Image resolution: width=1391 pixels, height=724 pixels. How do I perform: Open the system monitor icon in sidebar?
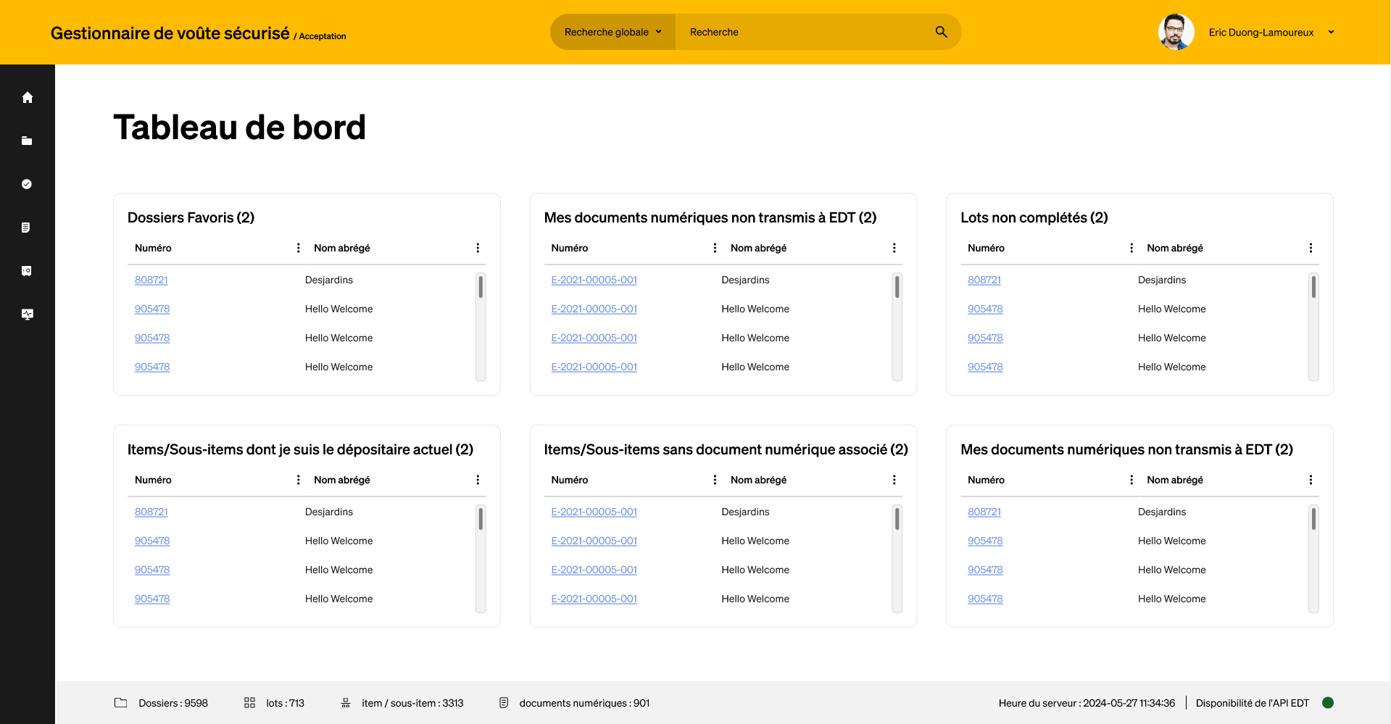click(x=27, y=315)
